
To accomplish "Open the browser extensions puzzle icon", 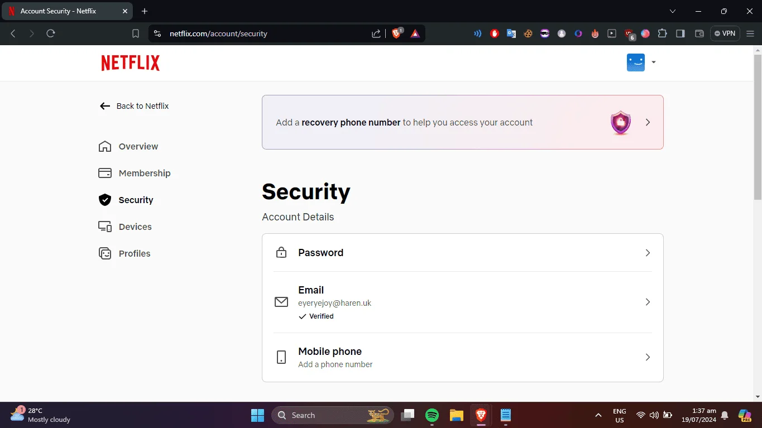I will [662, 33].
